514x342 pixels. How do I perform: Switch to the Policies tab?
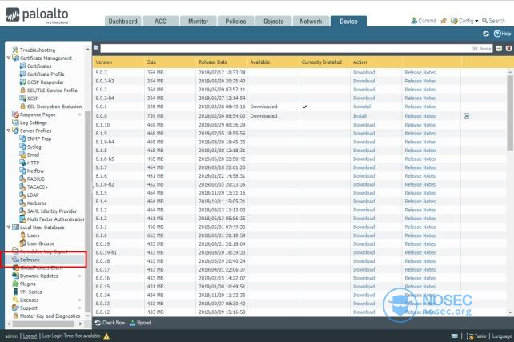tap(235, 21)
